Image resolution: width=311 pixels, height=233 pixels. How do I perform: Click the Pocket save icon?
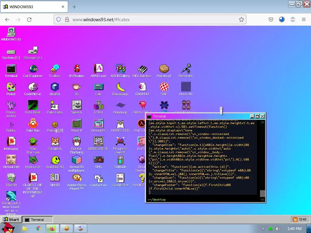[271, 19]
